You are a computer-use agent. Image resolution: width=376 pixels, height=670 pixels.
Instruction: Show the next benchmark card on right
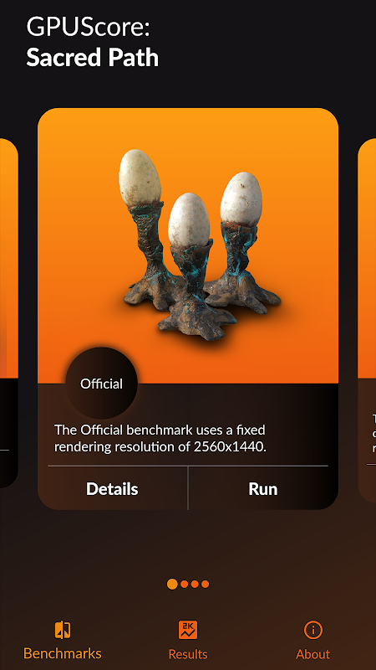pos(367,321)
